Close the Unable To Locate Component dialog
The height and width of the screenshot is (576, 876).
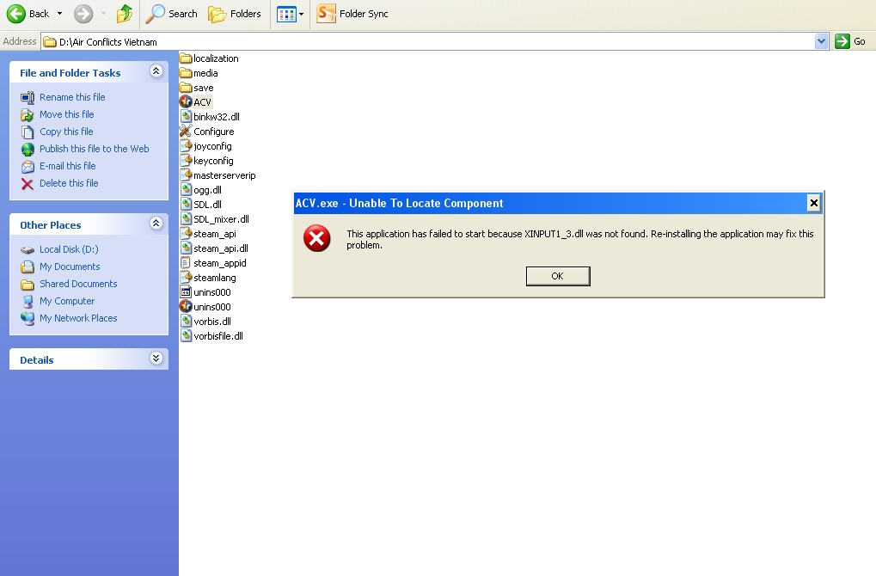tap(814, 203)
